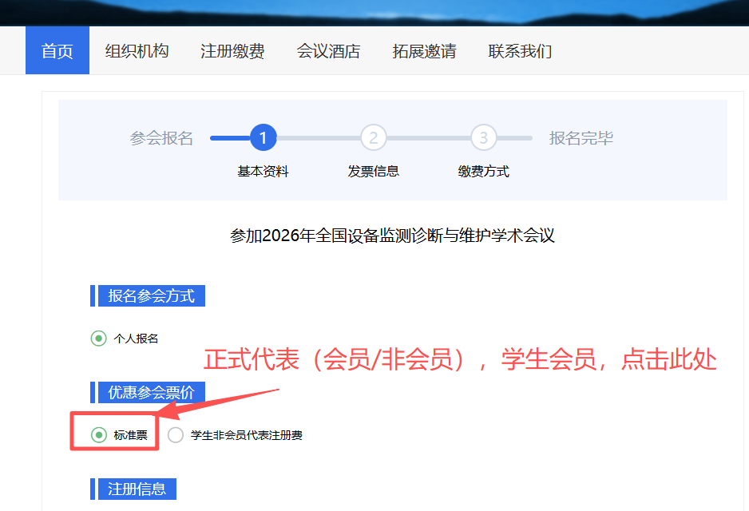749x511 pixels.
Task: Click the step 1 circle icon
Action: pos(263,138)
